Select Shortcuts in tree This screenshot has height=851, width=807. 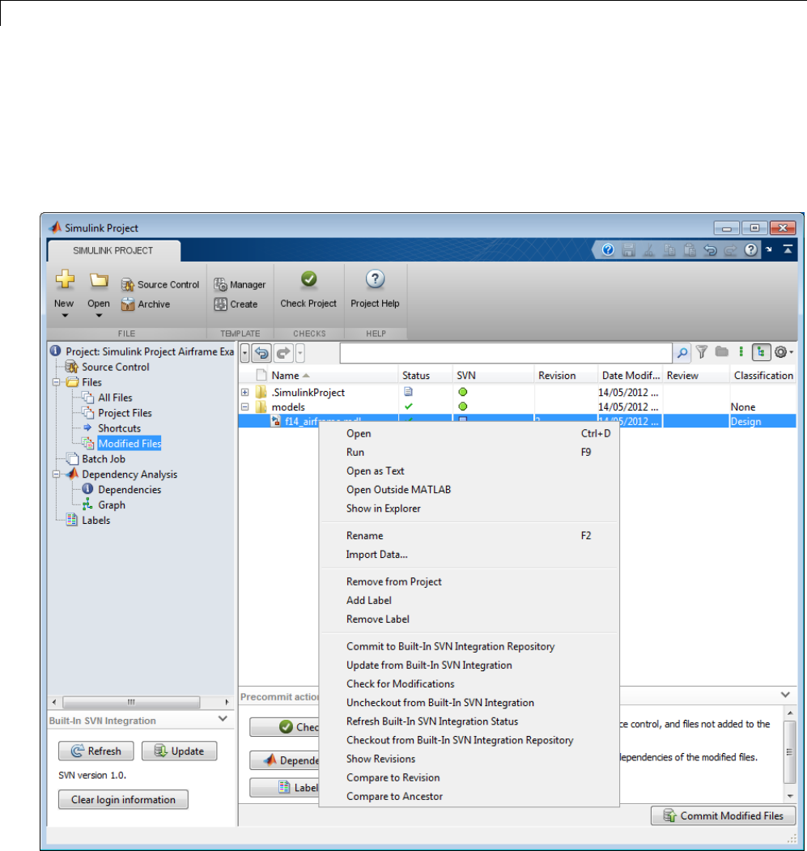click(x=120, y=428)
